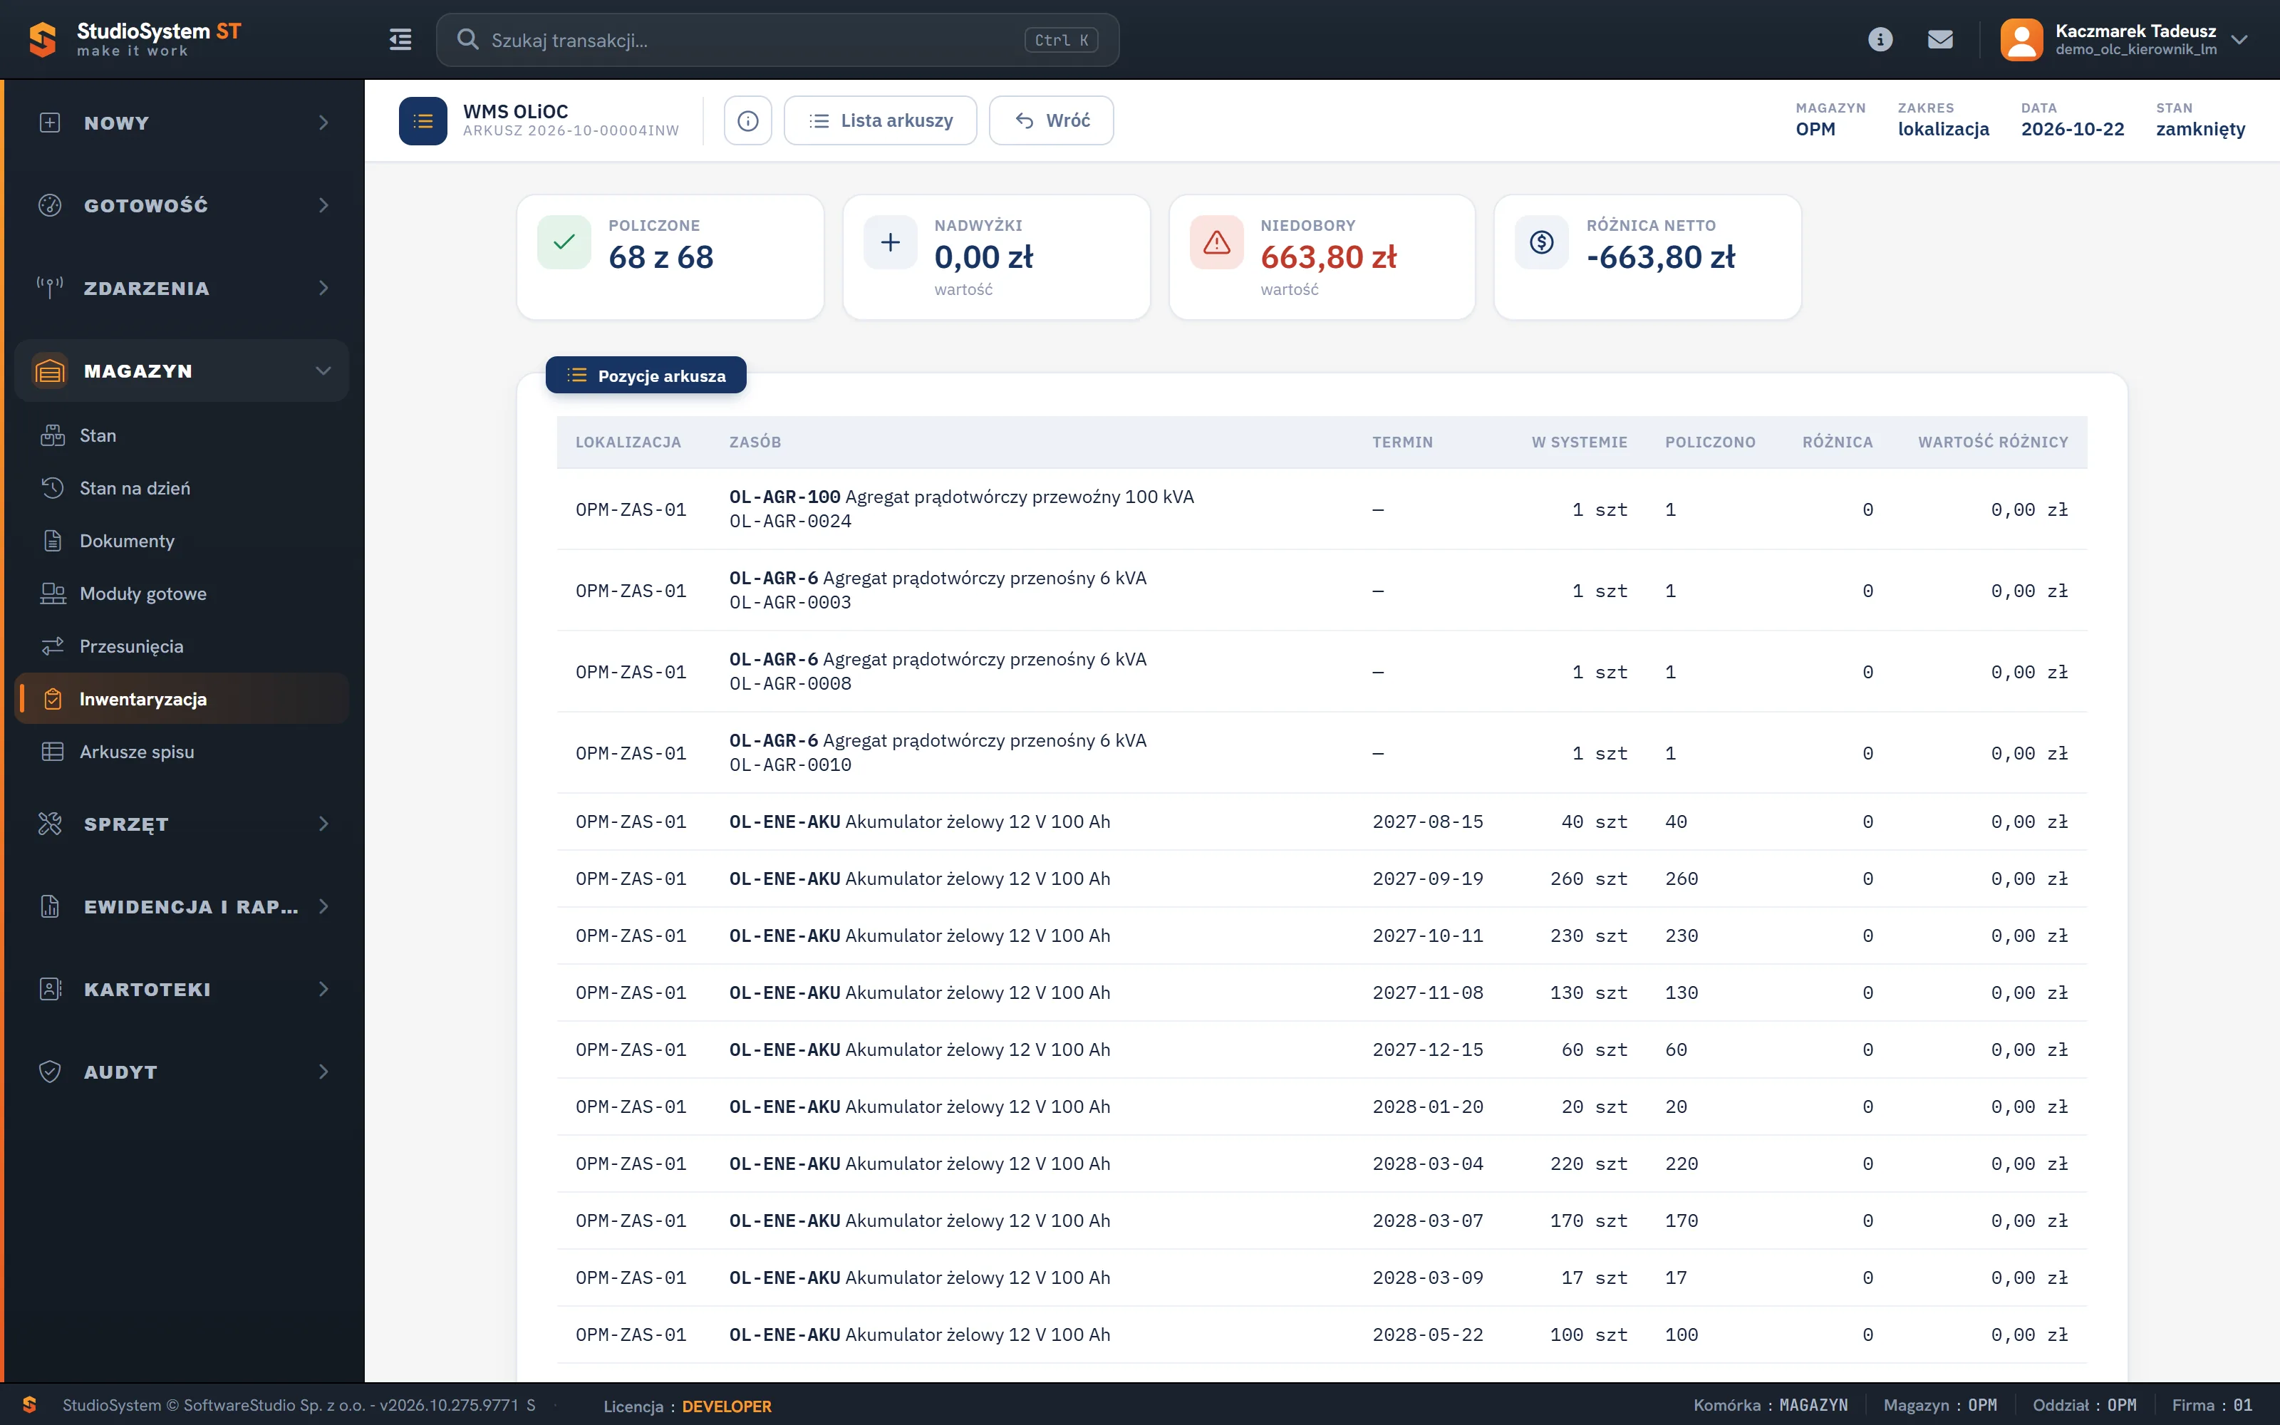Go to Dokumenty menu item
Viewport: 2280px width, 1425px height.
click(183, 541)
